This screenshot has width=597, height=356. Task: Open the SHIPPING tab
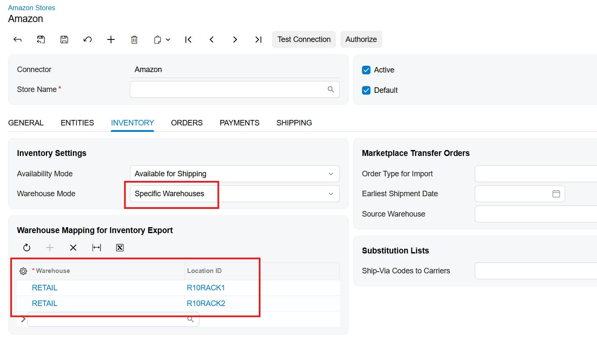pos(294,123)
